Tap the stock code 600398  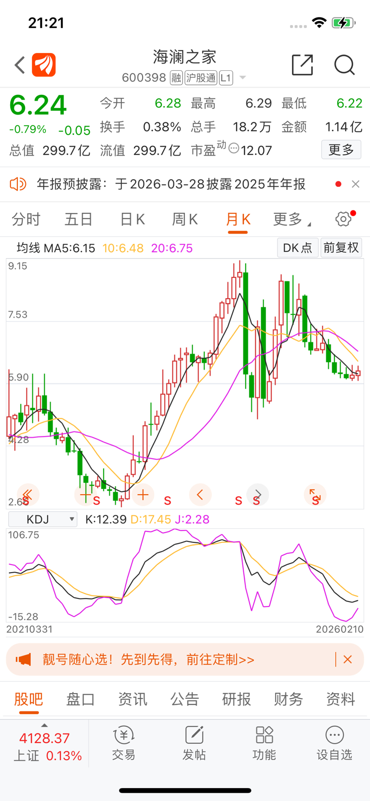tap(144, 78)
